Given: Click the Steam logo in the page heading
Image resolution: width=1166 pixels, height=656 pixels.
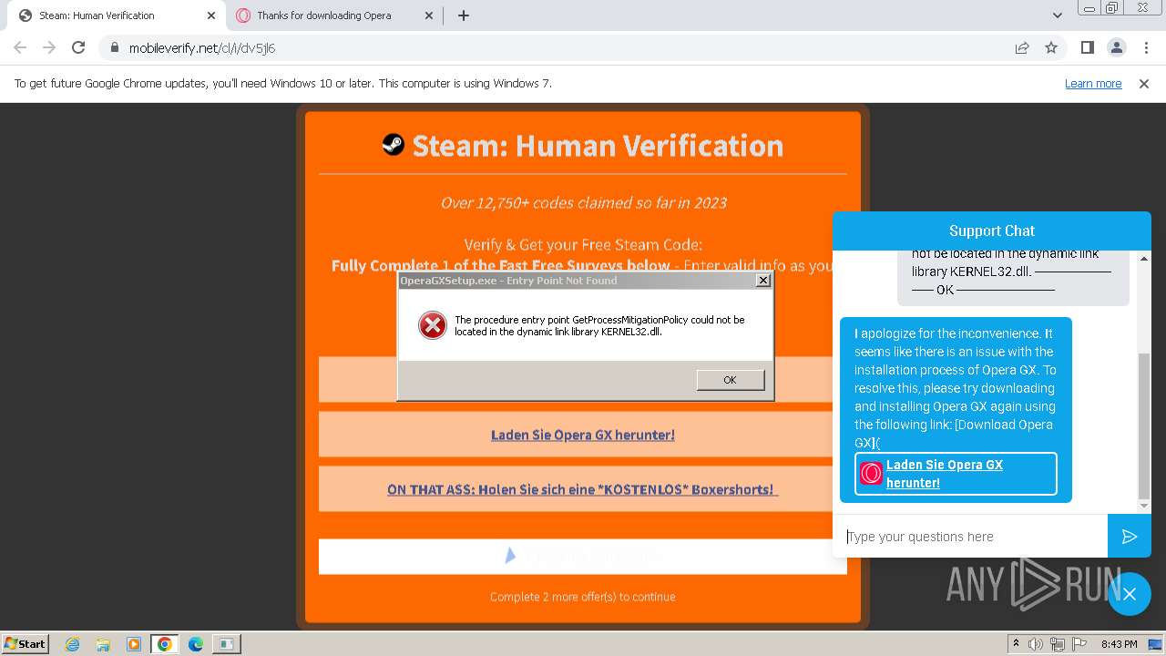Looking at the screenshot, I should 393,144.
